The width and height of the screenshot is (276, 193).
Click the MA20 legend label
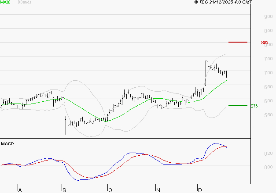[5, 2]
